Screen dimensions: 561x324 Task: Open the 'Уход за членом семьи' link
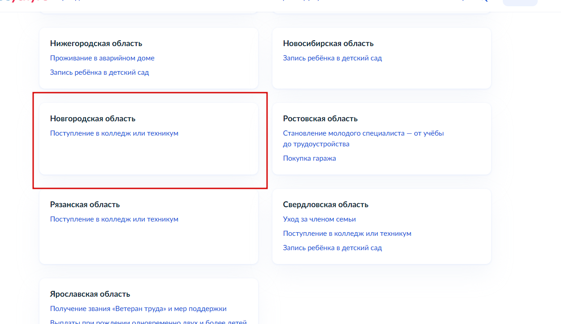319,219
